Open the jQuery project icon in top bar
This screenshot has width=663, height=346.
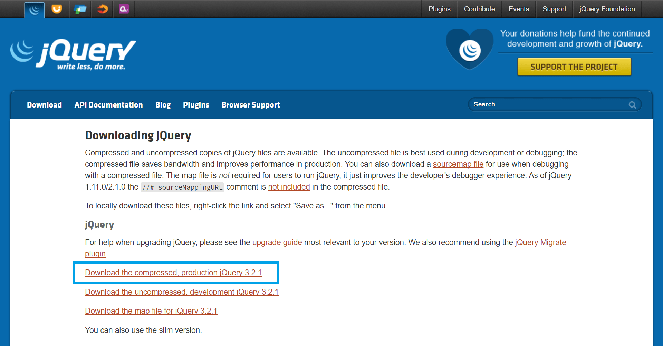tap(35, 10)
